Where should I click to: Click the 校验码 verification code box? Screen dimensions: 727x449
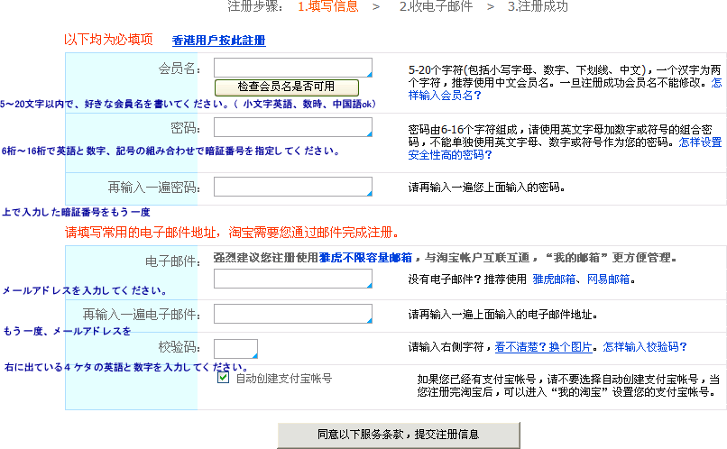235,348
